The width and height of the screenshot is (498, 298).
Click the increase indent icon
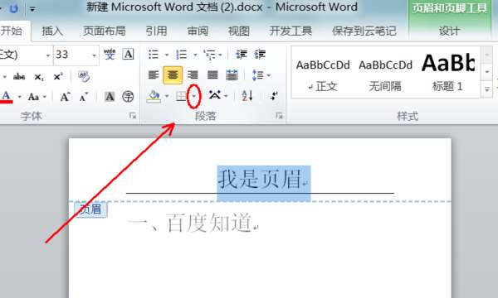tap(260, 55)
